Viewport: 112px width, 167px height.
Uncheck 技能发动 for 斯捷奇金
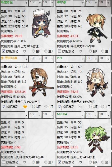[4, 51]
